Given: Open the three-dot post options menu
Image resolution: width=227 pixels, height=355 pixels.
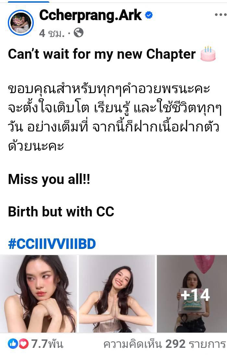Looking at the screenshot, I should 221,15.
